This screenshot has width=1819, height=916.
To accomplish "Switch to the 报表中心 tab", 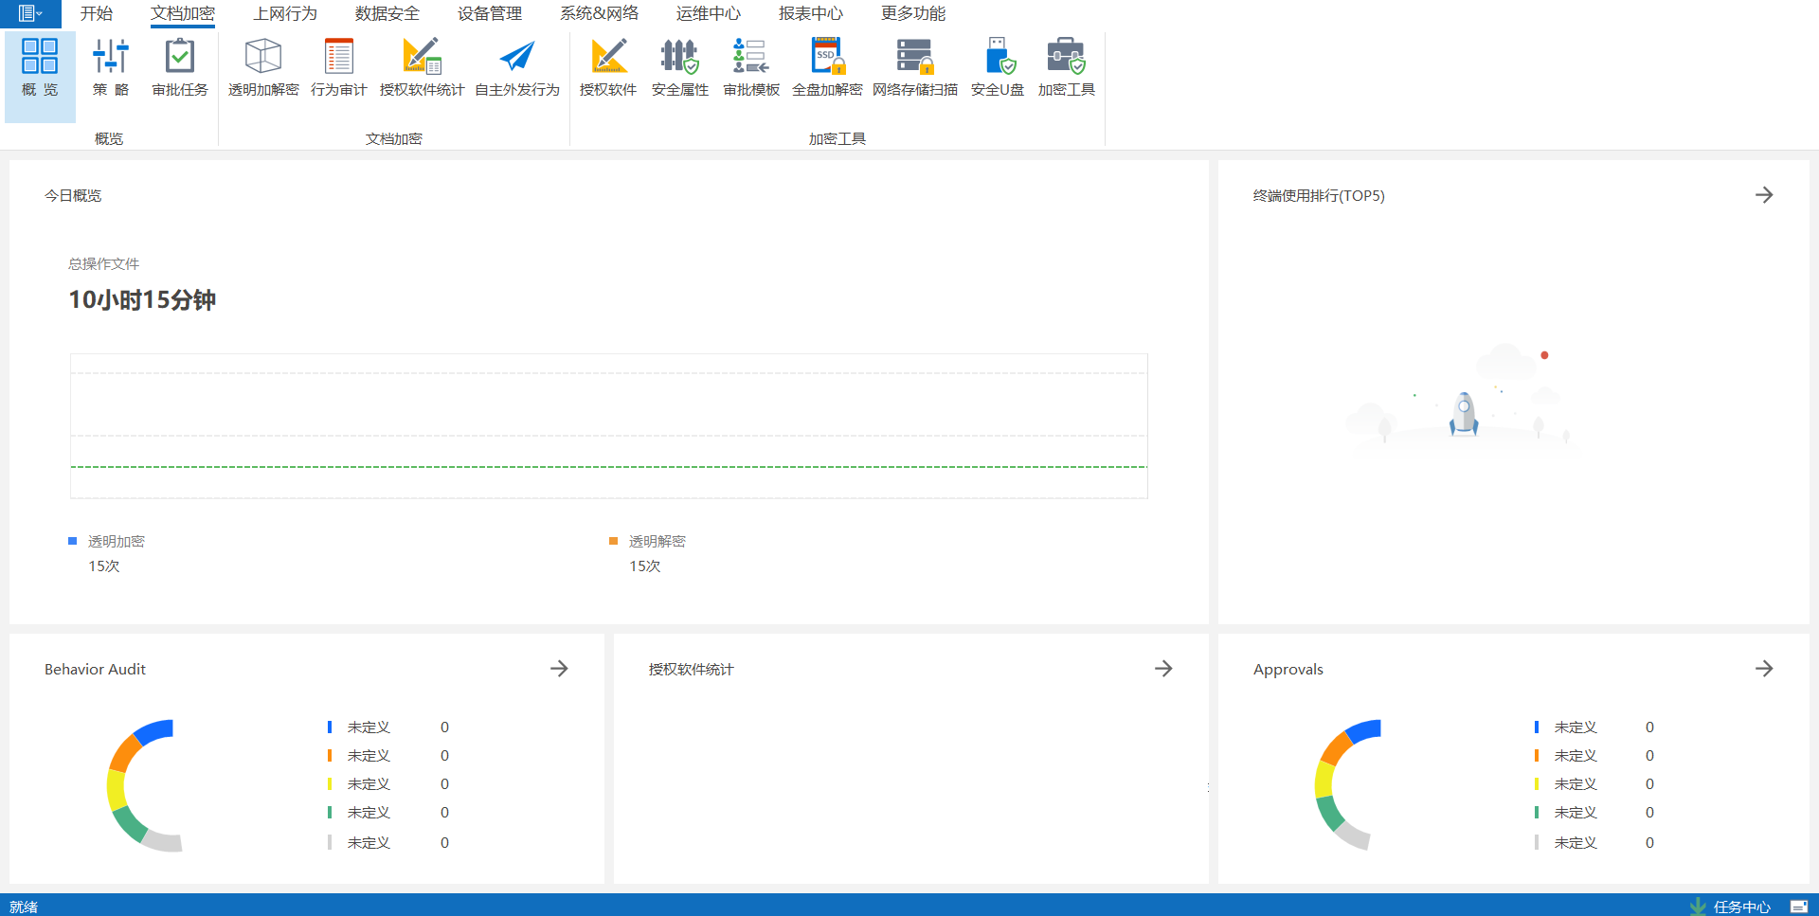I will 810,13.
